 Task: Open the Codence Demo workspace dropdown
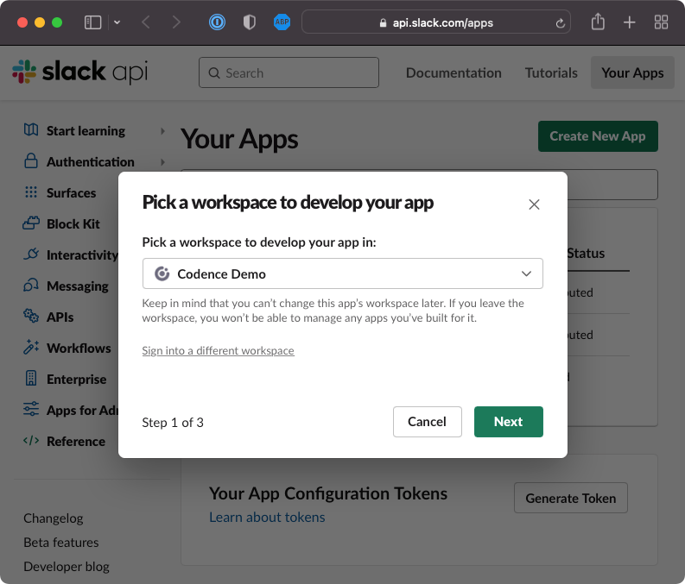[342, 273]
